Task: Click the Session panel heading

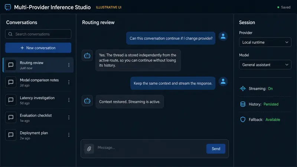Action: (x=247, y=22)
